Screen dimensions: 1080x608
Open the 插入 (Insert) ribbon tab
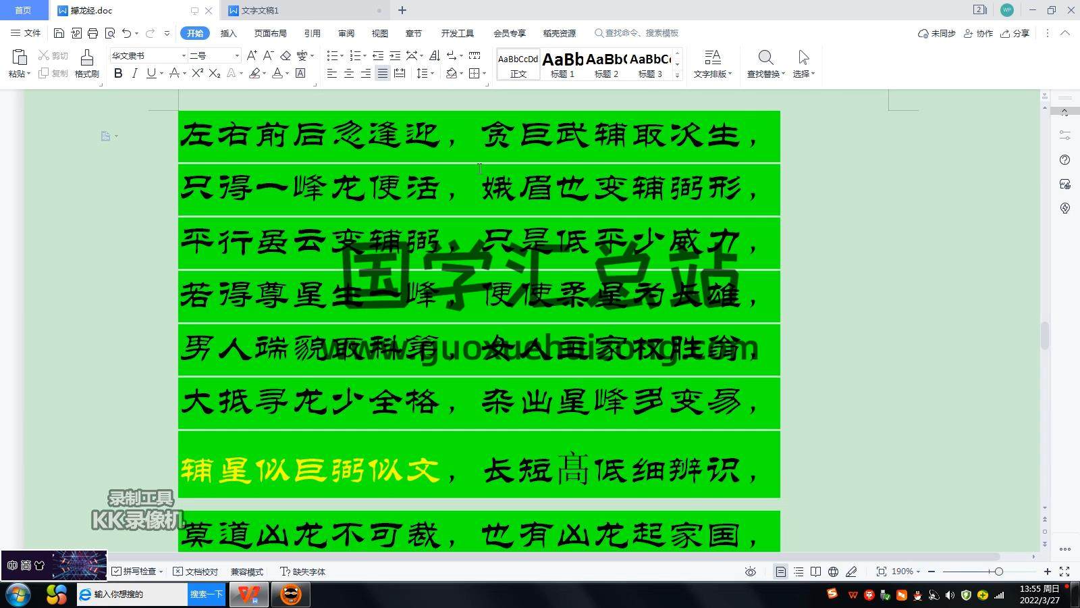[228, 33]
